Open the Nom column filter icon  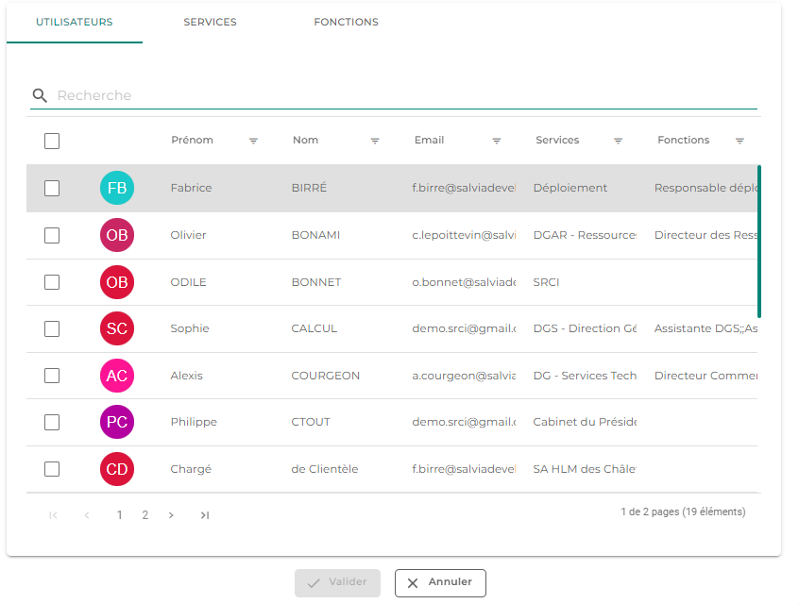pos(375,141)
